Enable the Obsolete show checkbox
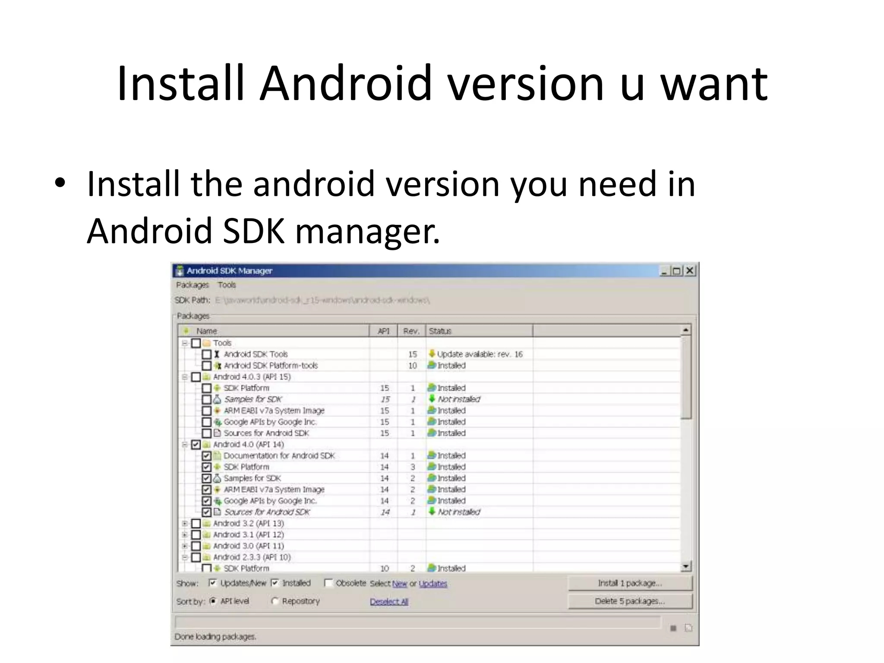 pyautogui.click(x=328, y=583)
